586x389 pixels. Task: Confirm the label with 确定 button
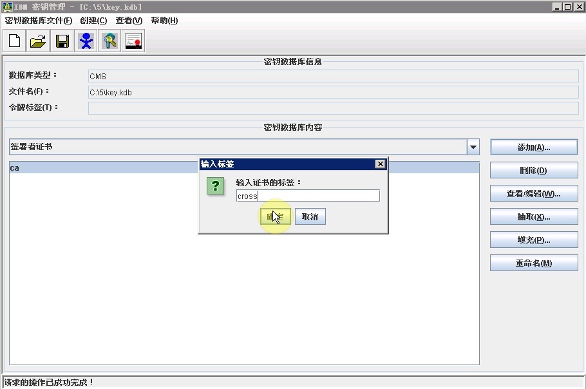point(276,217)
